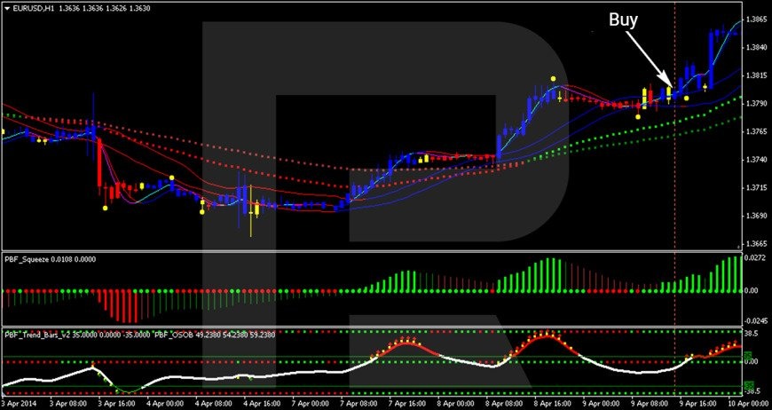
Task: Click the 8 Apr 16:00 time label
Action: point(554,403)
